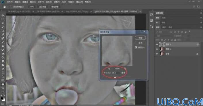Open the Layers panel flyout menu
The height and width of the screenshot is (106, 203).
201,27
